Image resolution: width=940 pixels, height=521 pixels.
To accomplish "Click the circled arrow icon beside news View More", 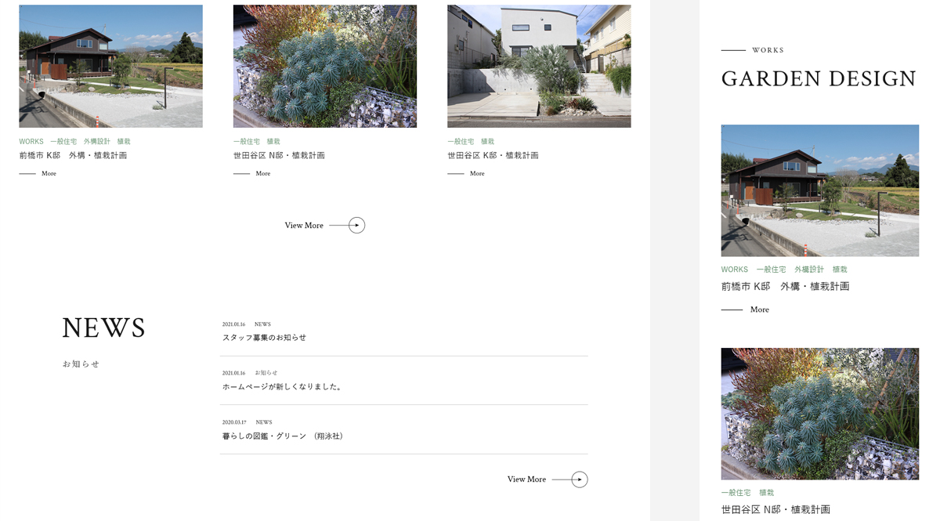I will click(x=580, y=479).
